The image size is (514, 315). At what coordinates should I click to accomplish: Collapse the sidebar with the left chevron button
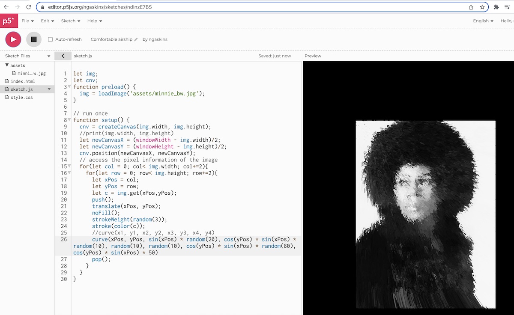click(63, 56)
